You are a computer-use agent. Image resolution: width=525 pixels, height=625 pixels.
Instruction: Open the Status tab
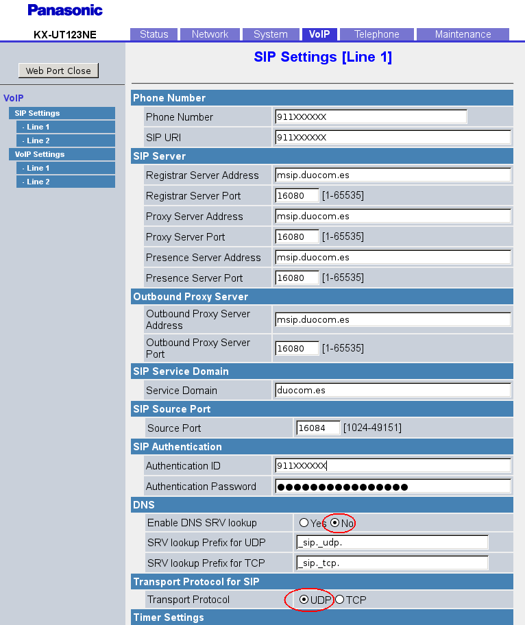154,34
